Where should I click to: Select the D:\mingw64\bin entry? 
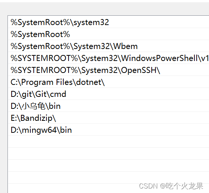click(x=109, y=130)
